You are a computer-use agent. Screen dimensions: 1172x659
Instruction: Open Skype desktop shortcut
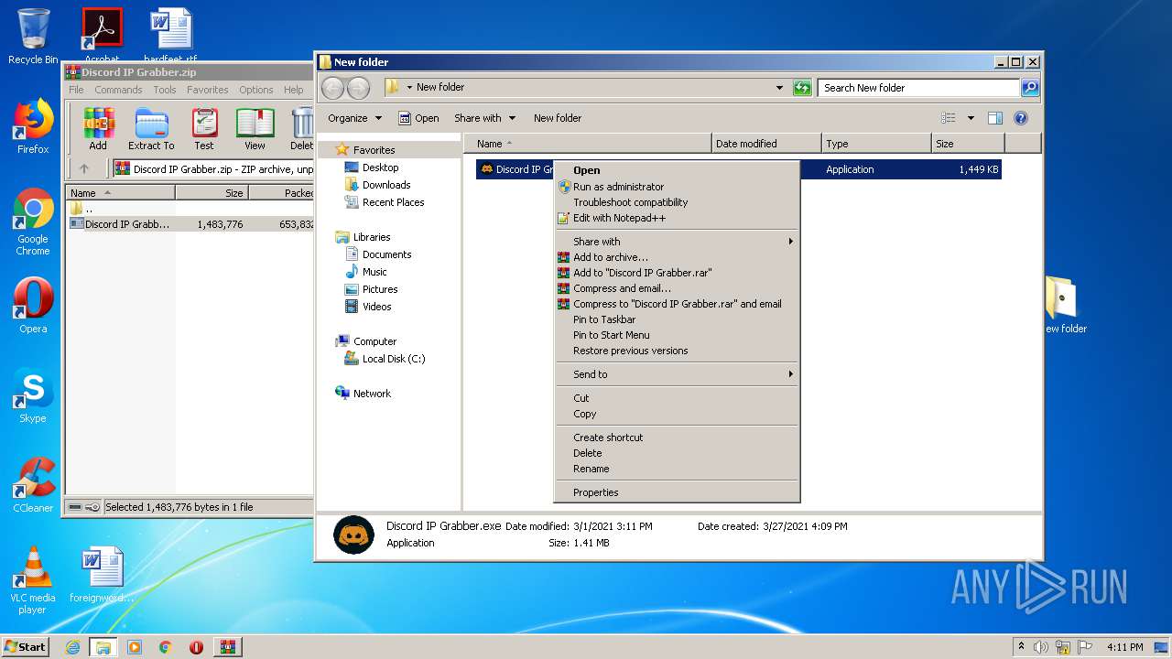(33, 395)
